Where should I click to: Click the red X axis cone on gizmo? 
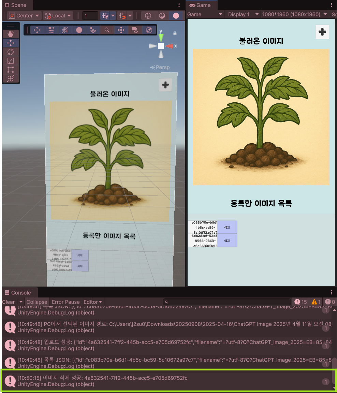click(x=170, y=46)
